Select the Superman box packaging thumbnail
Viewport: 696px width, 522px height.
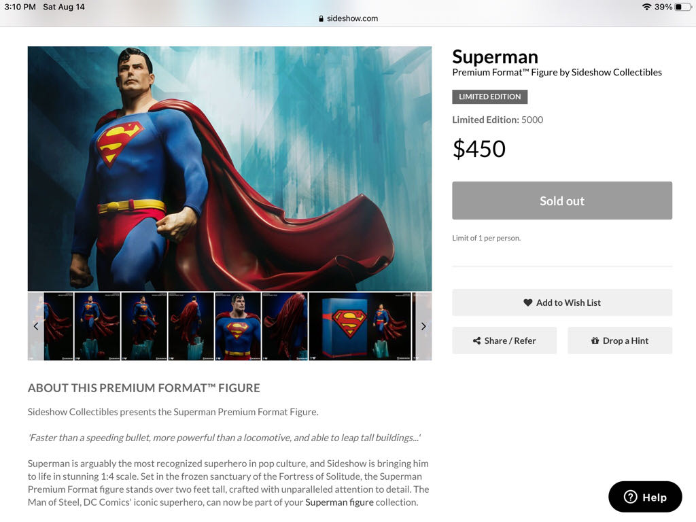tap(360, 326)
